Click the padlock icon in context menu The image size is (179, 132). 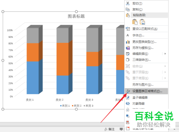pyautogui.click(x=127, y=110)
